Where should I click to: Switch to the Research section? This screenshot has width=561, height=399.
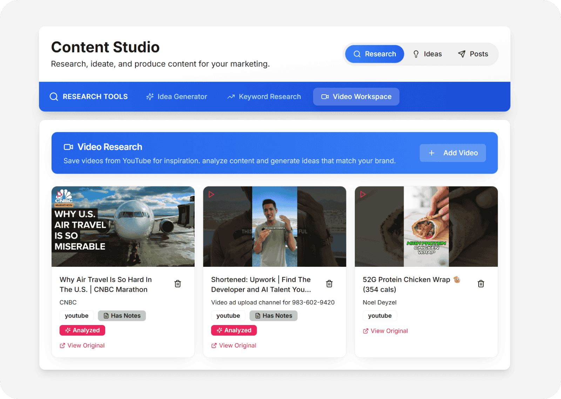tap(374, 54)
